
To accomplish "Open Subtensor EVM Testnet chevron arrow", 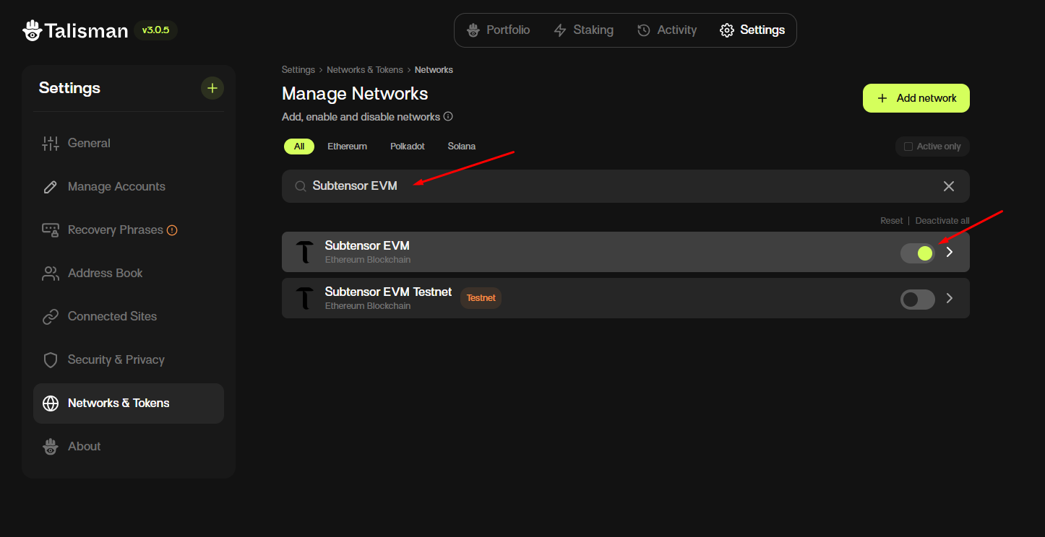I will pos(950,298).
